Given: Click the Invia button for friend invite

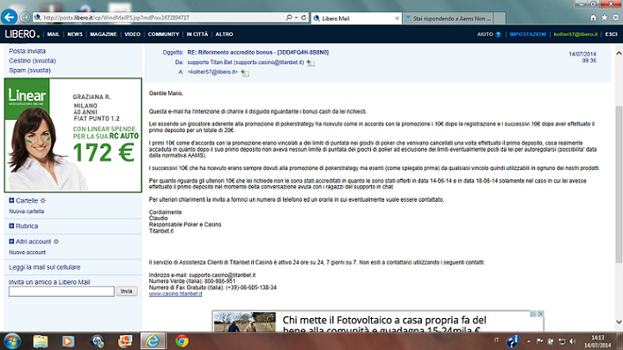Looking at the screenshot, I should pyautogui.click(x=127, y=291).
